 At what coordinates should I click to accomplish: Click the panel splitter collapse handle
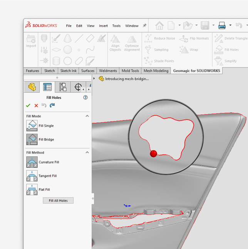point(93,198)
